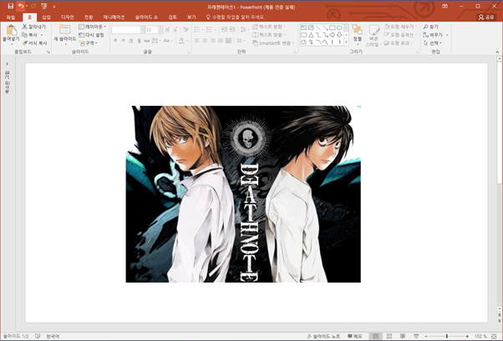This screenshot has height=341, width=503.
Task: Click the Undo arrow icon
Action: (21, 6)
